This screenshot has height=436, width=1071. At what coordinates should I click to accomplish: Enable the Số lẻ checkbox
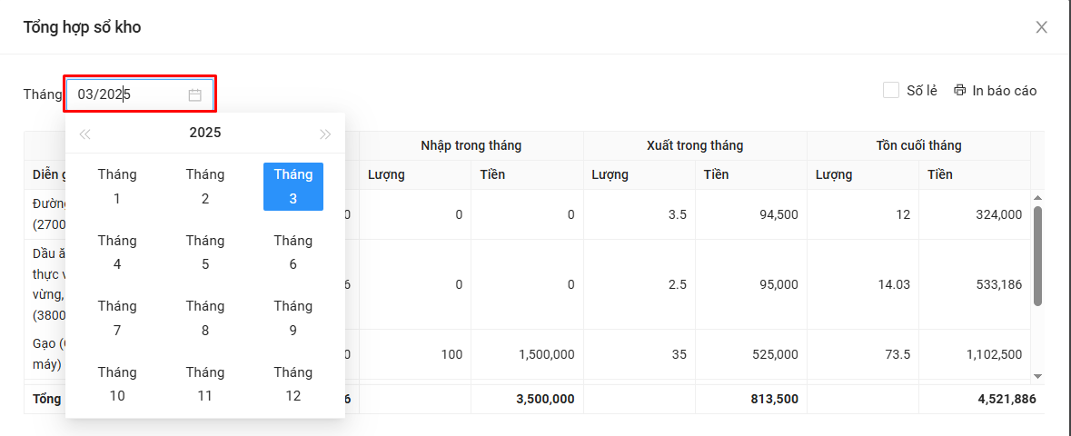[x=891, y=91]
